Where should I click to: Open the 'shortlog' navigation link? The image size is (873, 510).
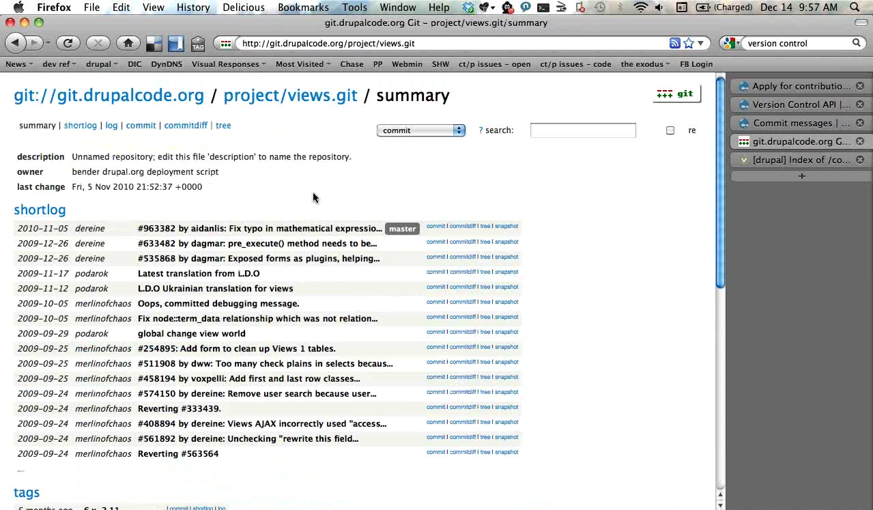(80, 126)
